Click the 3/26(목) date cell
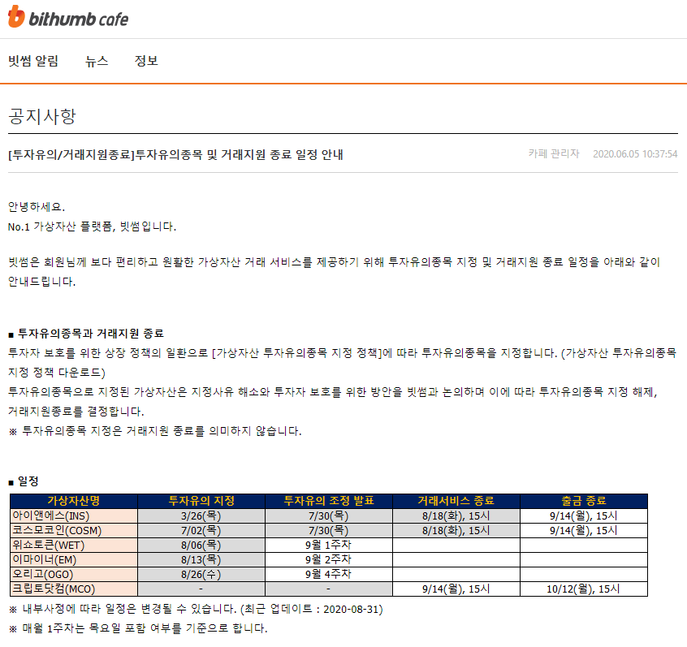This screenshot has width=687, height=647. click(x=201, y=516)
